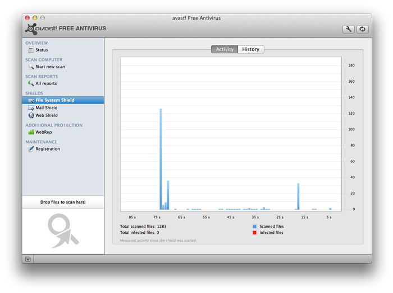The width and height of the screenshot is (393, 293).
Task: Select File System Shield in sidebar
Action: pyautogui.click(x=55, y=100)
